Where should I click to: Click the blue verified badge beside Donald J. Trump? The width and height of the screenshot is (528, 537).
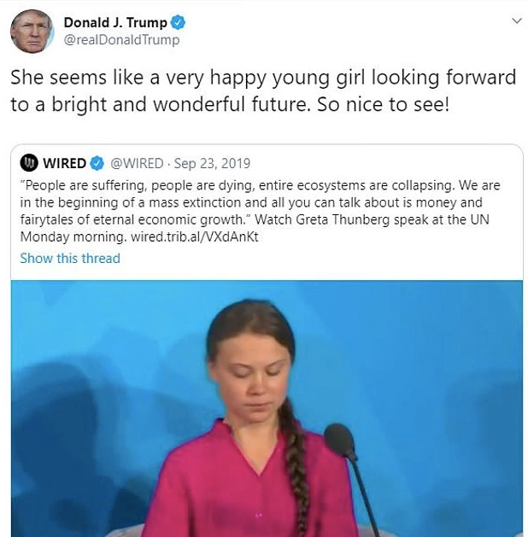[178, 22]
